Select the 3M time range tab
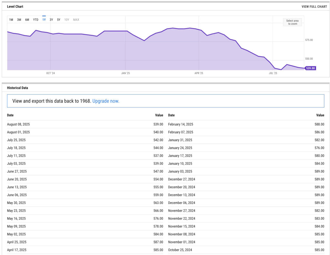Screen dimensions: 330x255 19,20
